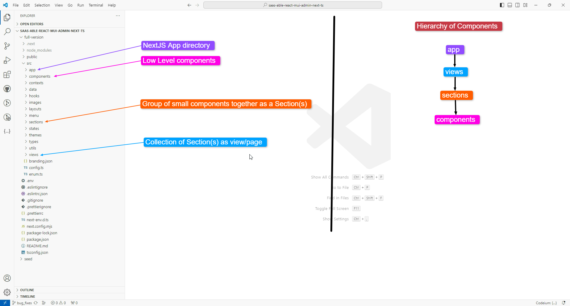
Task: Collapse the SAAS-ABLE-REACT-MUI-ADMIN-NEXT-TS root folder
Action: click(69, 31)
